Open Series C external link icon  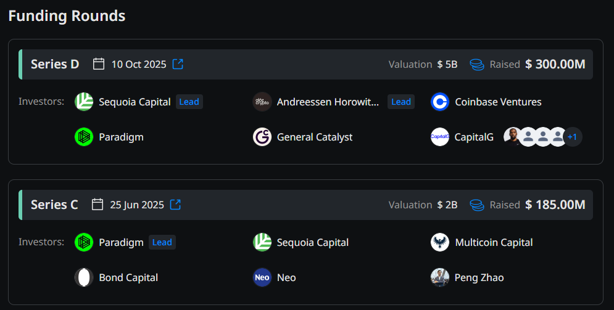[x=175, y=205]
